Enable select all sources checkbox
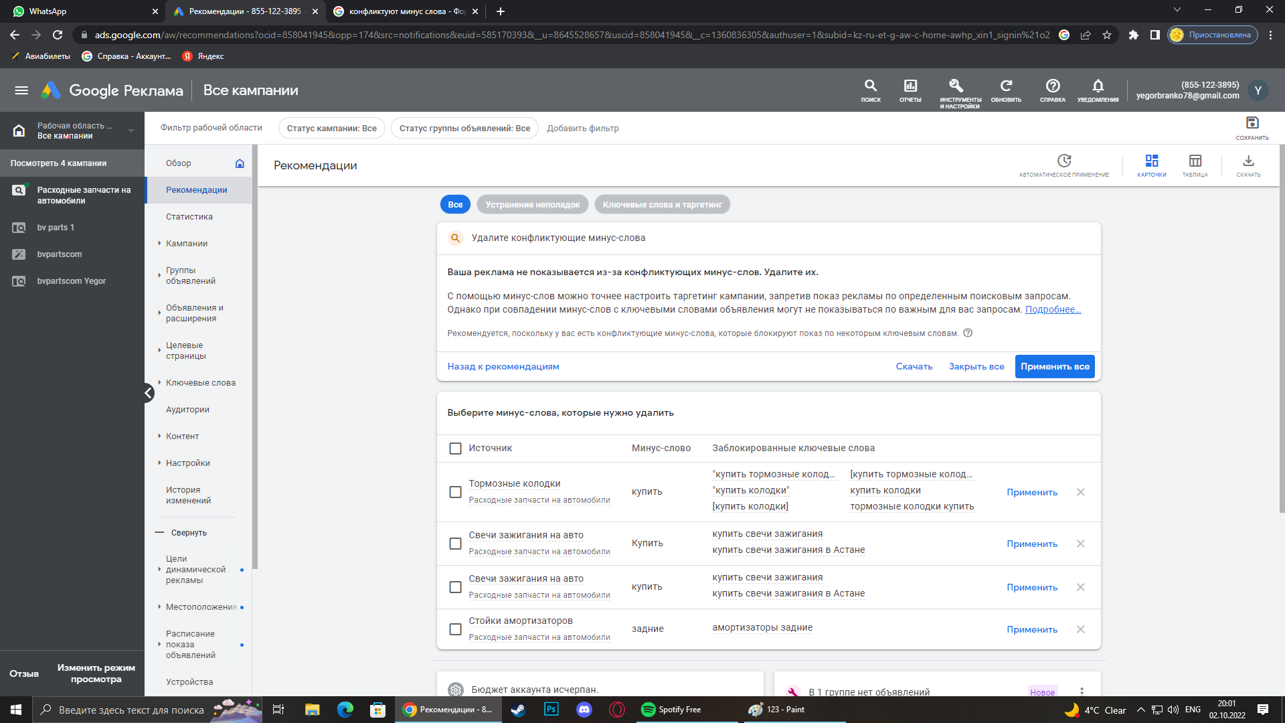Viewport: 1285px width, 723px height. pyautogui.click(x=454, y=448)
